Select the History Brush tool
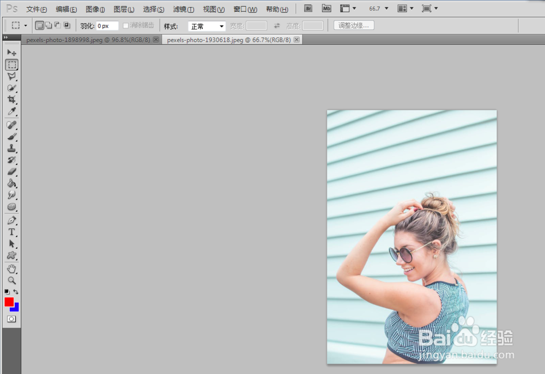The width and height of the screenshot is (545, 374). click(x=12, y=160)
